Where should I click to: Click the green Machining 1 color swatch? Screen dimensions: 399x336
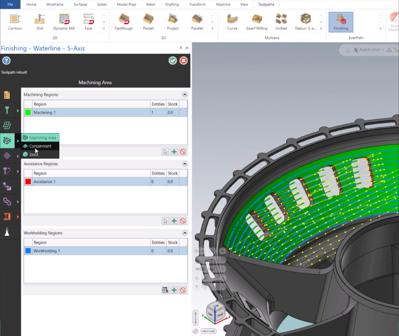coord(28,112)
